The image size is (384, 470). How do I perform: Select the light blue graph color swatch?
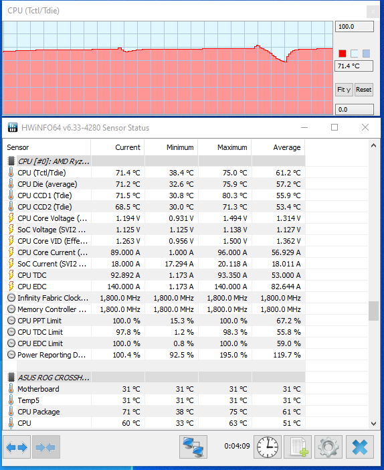click(x=366, y=54)
